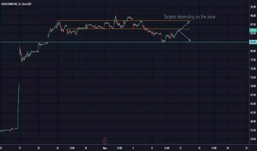Click the downward blue target arrow
This screenshot has width=257, height=151.
(x=185, y=36)
